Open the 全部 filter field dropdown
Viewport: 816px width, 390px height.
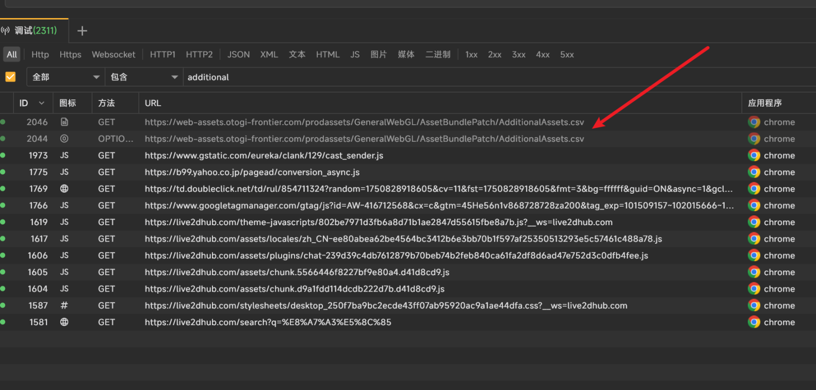(65, 77)
